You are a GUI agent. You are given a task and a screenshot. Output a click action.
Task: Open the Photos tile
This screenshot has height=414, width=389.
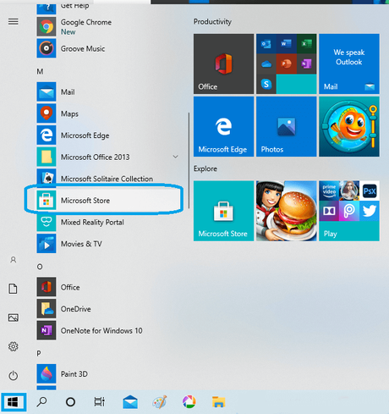point(287,126)
